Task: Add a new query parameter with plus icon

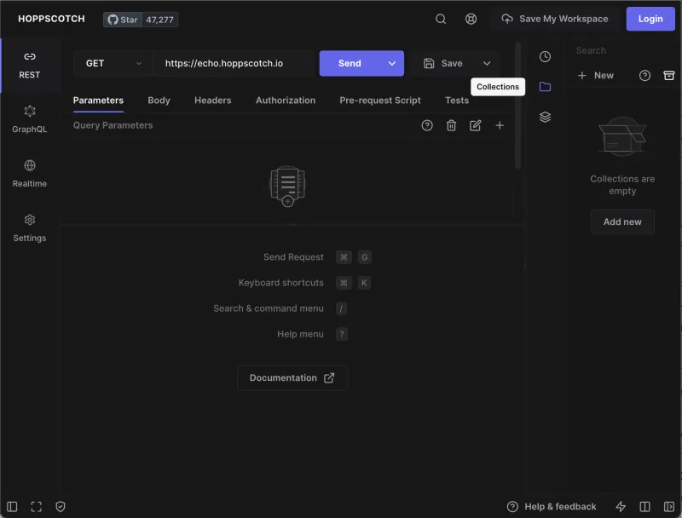Action: pos(499,125)
